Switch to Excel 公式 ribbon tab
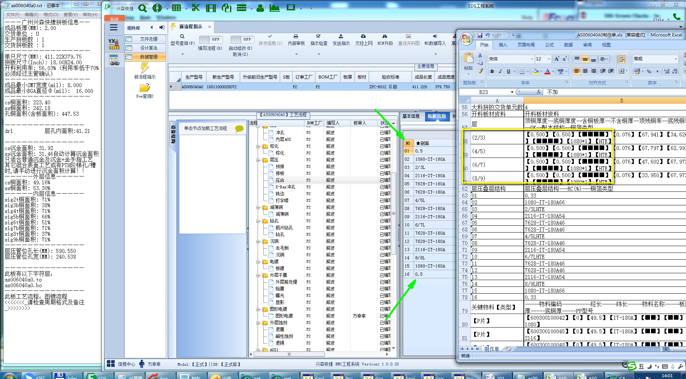The image size is (686, 379). click(550, 45)
